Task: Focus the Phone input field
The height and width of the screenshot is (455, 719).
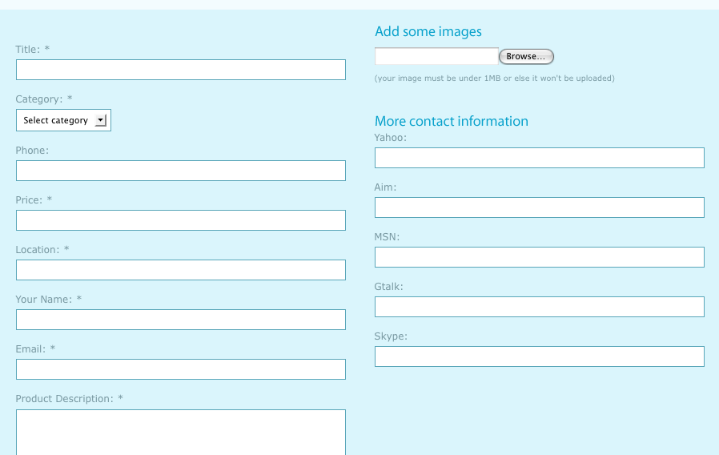Action: point(181,171)
